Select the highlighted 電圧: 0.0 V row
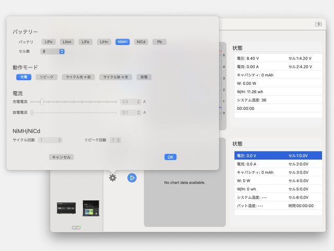This screenshot has height=251, width=334. 259,156
